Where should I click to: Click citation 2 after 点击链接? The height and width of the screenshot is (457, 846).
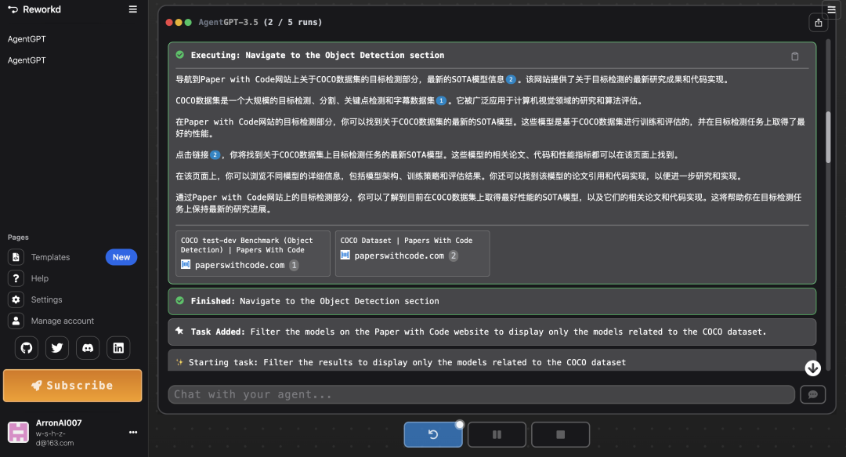[215, 155]
